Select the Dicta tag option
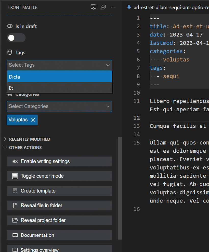Image resolution: width=209 pixels, height=252 pixels. [x=59, y=77]
